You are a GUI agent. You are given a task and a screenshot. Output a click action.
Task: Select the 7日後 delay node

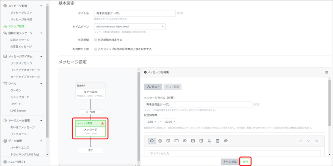click(90, 112)
